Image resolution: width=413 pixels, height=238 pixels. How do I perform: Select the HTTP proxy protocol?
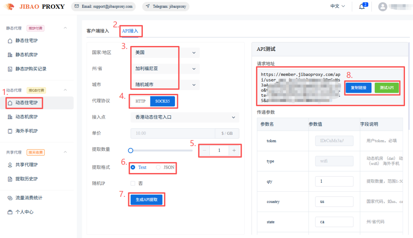click(140, 101)
